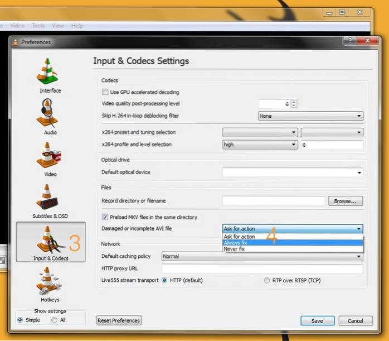Screen dimensions: 389x341
Task: Click the VLC cone in title bar
Action: click(14, 42)
